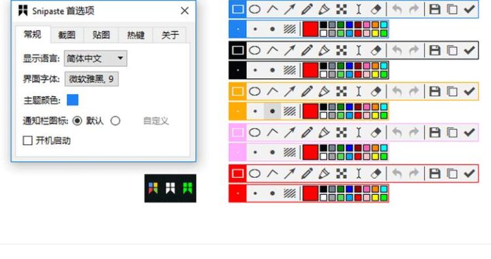Confirm with checkmark in blue toolbar

pyautogui.click(x=469, y=9)
